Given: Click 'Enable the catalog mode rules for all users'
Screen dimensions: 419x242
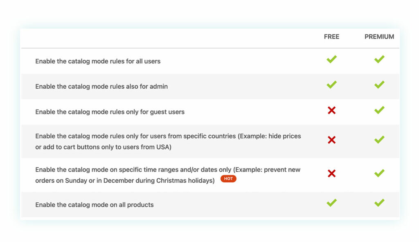Looking at the screenshot, I should tap(98, 61).
